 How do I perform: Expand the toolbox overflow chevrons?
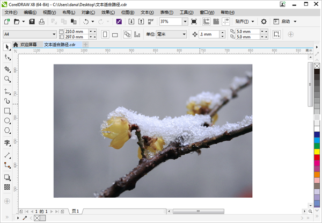[x=7, y=217]
